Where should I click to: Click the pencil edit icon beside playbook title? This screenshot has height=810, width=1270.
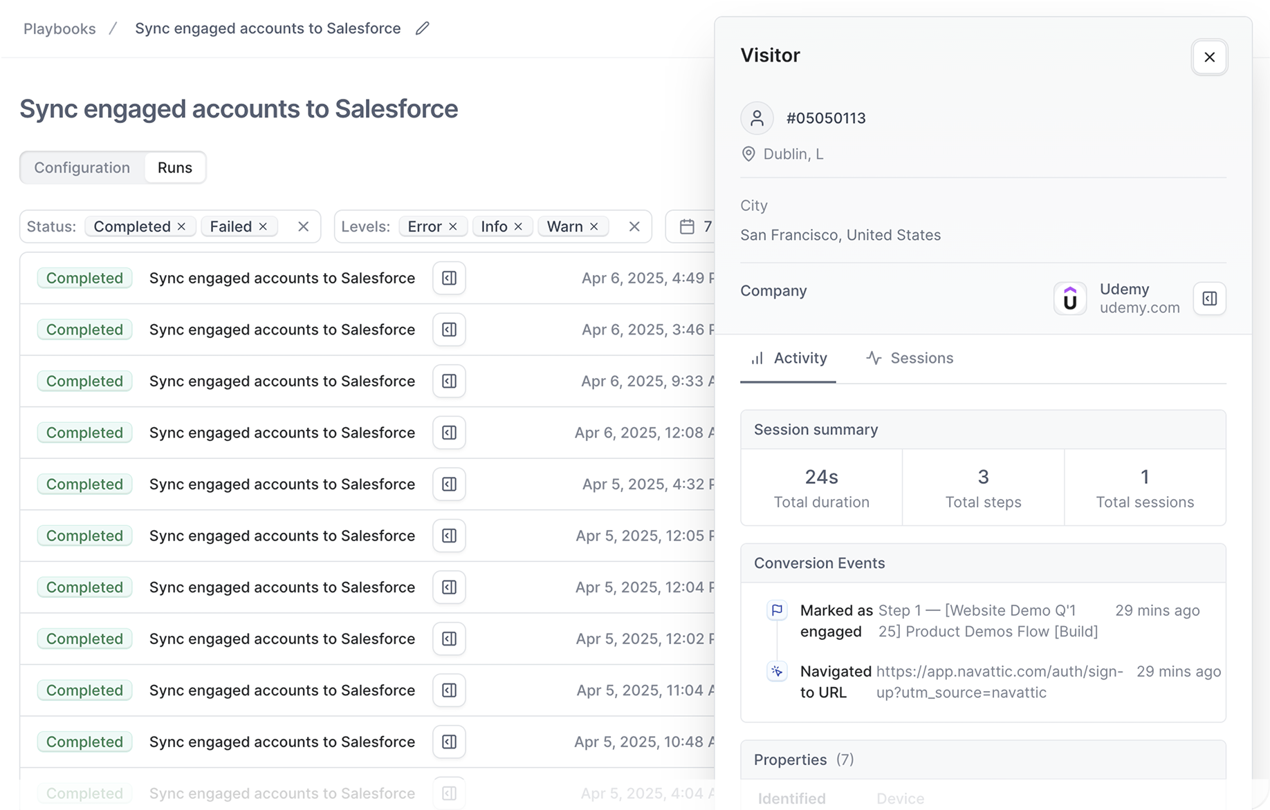point(423,28)
